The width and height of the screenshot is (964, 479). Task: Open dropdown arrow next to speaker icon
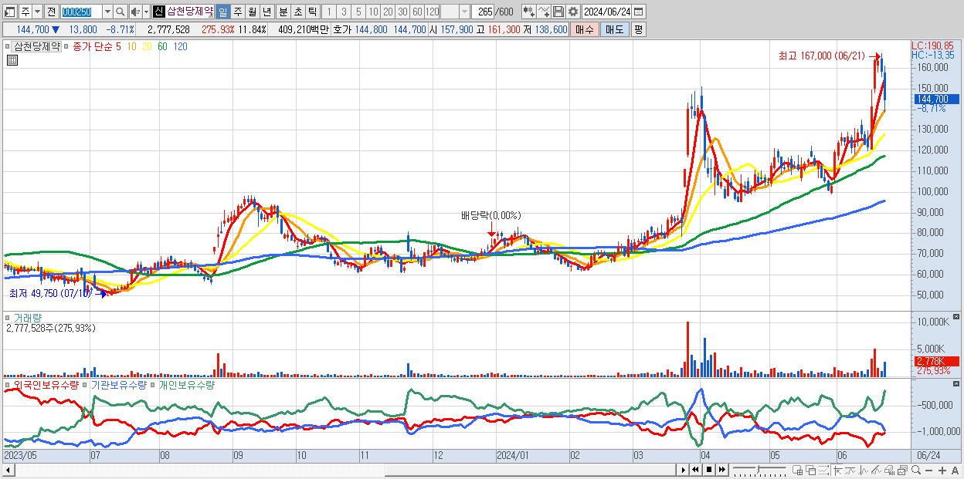click(146, 12)
